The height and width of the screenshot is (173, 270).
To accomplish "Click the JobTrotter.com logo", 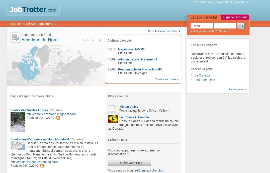I will [x=33, y=10].
